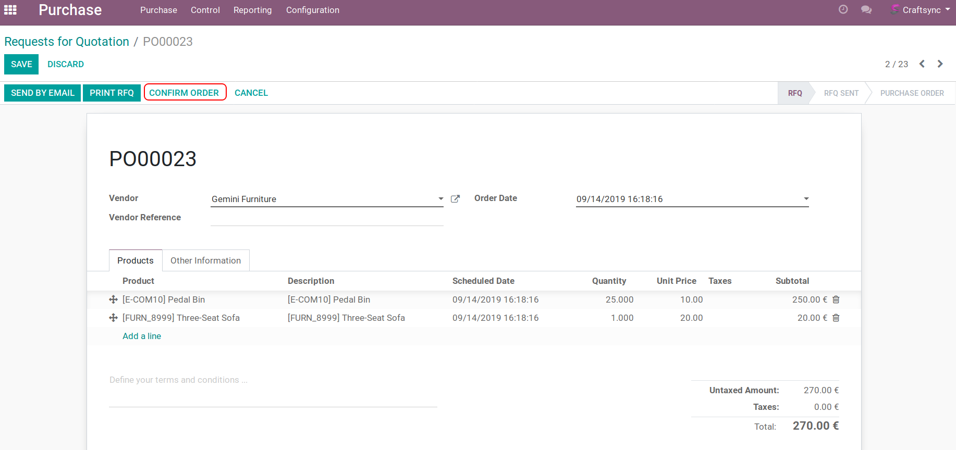Delete the Pedal Bin order line

pos(836,299)
